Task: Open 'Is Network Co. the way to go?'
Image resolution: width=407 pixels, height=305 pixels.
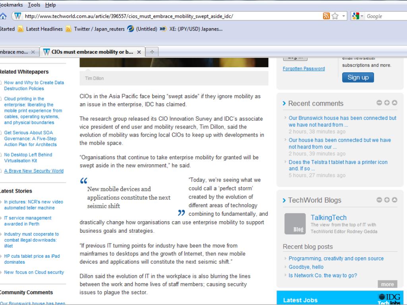Action: pos(323,276)
